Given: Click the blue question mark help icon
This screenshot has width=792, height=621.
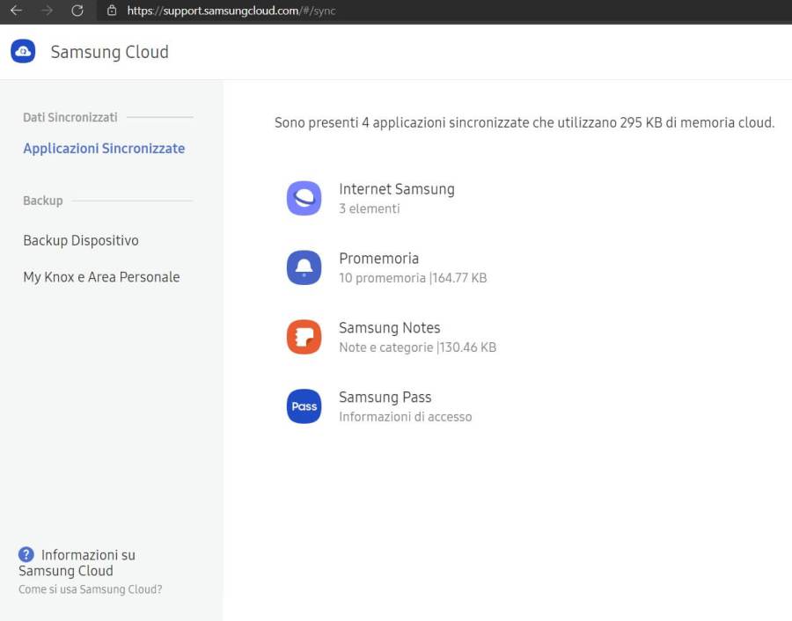Looking at the screenshot, I should (x=26, y=555).
